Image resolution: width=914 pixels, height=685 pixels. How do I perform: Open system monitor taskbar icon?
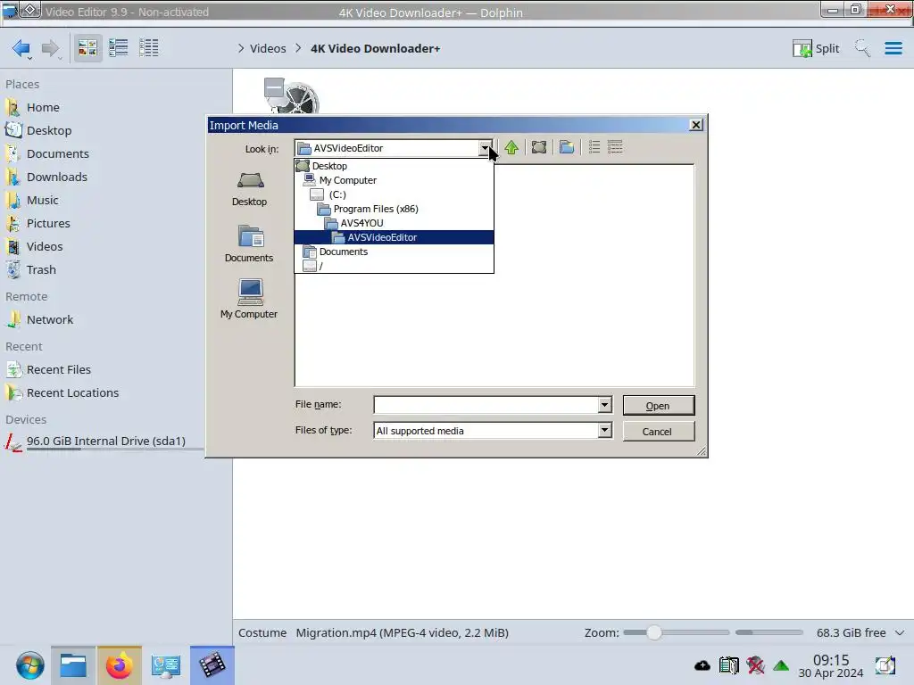coord(165,665)
